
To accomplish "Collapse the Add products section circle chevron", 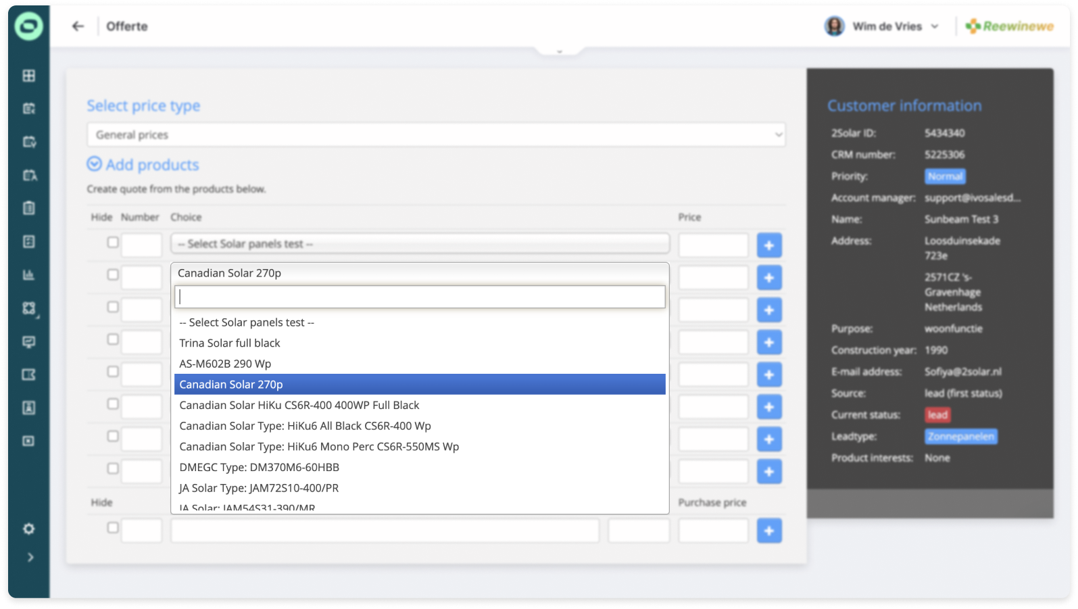I will 95,164.
